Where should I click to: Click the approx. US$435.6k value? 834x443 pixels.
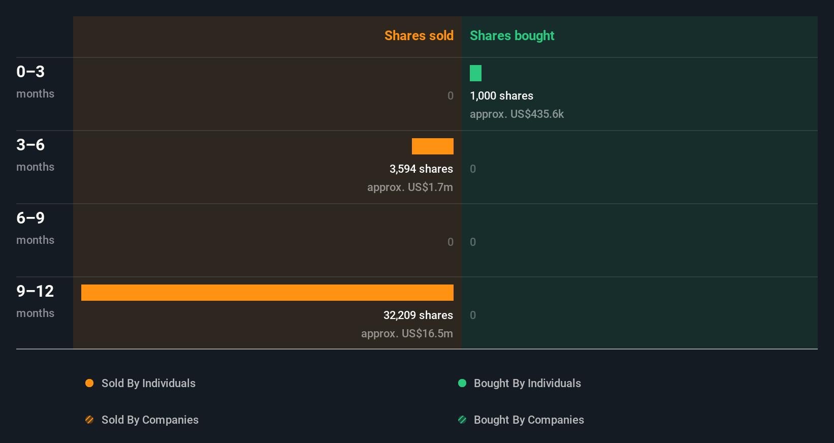pos(517,114)
